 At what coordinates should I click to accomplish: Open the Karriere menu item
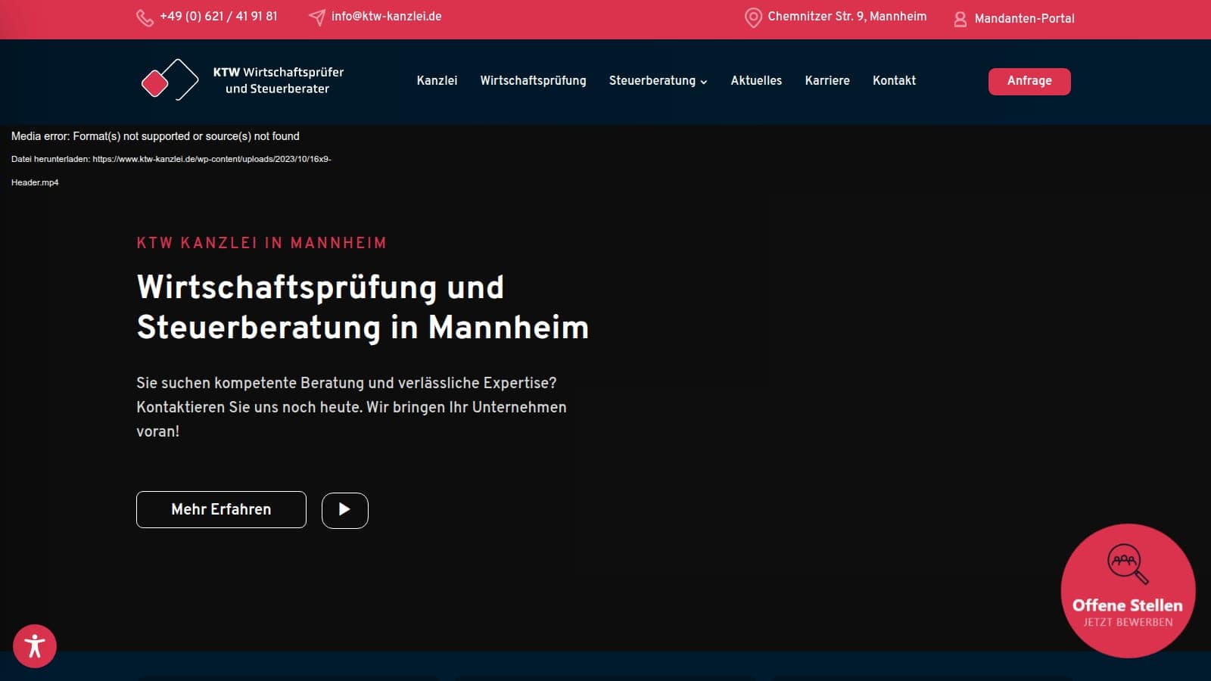click(827, 80)
